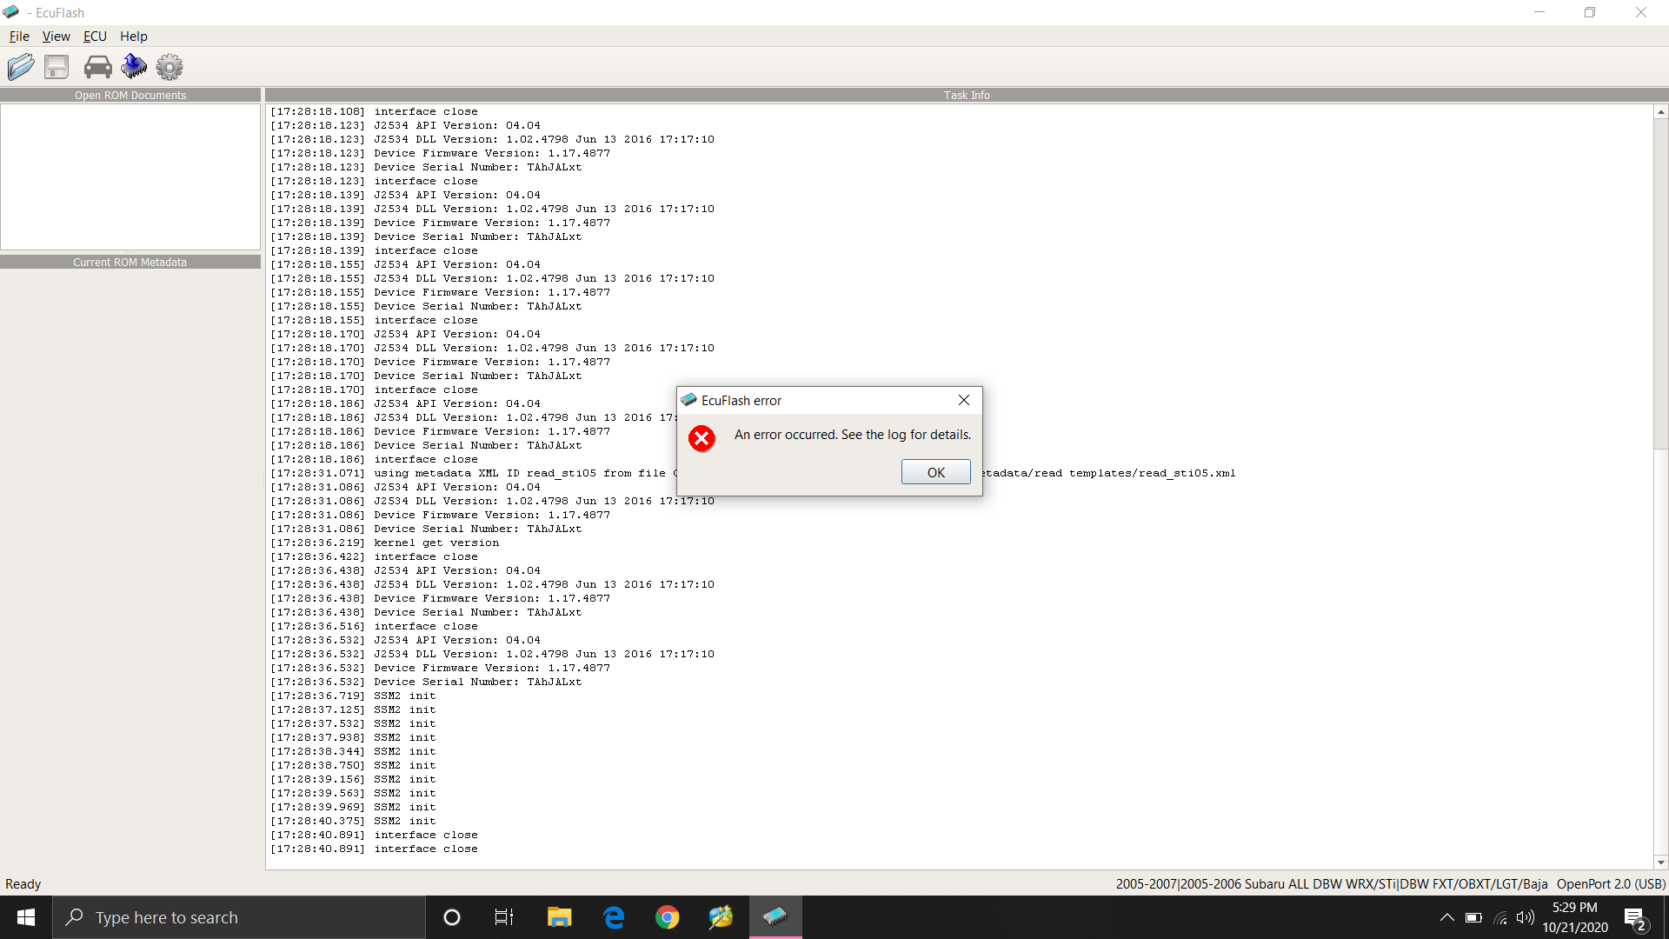Open the ECU menu
The image size is (1669, 939).
95,37
